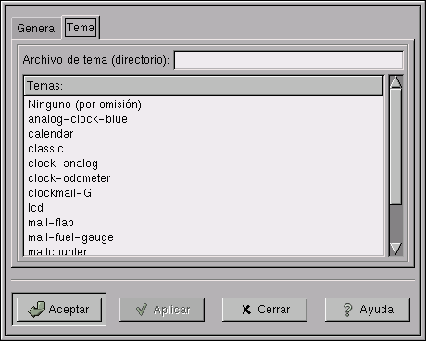Choose the clockmail-G theme
Screen dimensions: 426x341
click(204, 193)
